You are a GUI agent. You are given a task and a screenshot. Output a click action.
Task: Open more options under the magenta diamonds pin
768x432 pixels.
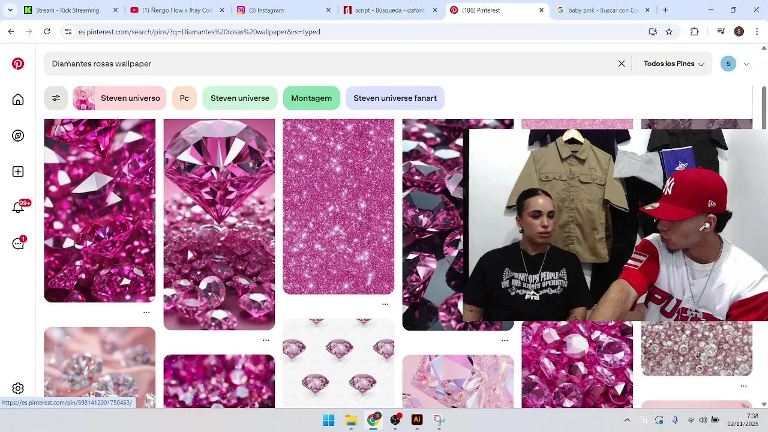(x=146, y=313)
